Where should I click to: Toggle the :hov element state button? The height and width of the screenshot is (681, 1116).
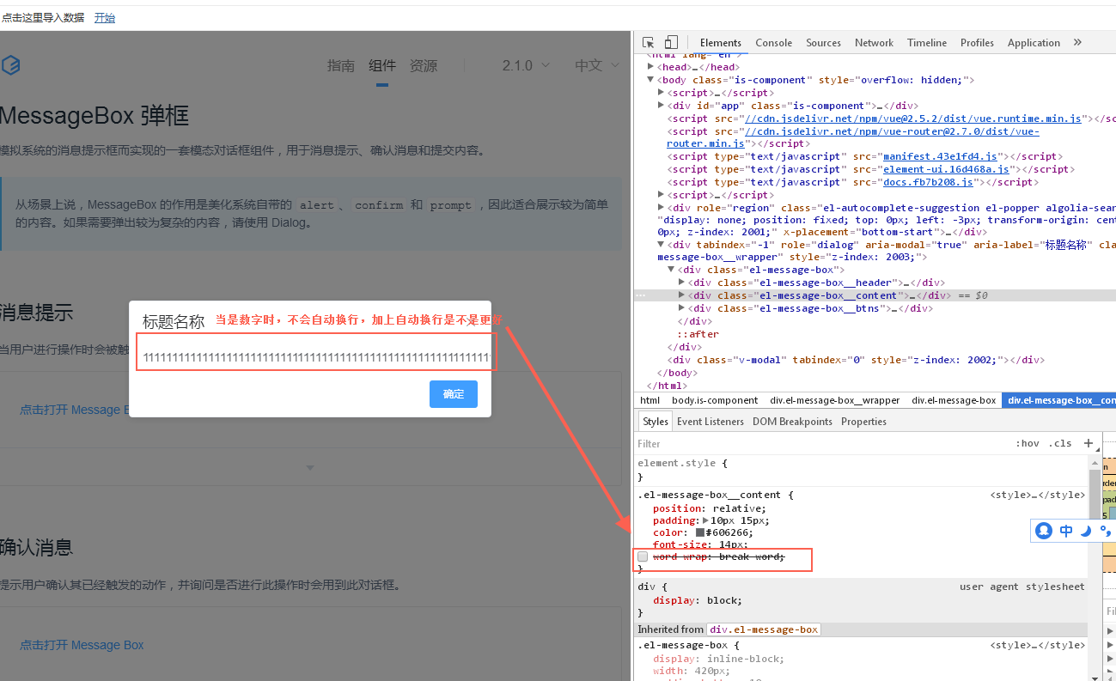(1028, 443)
